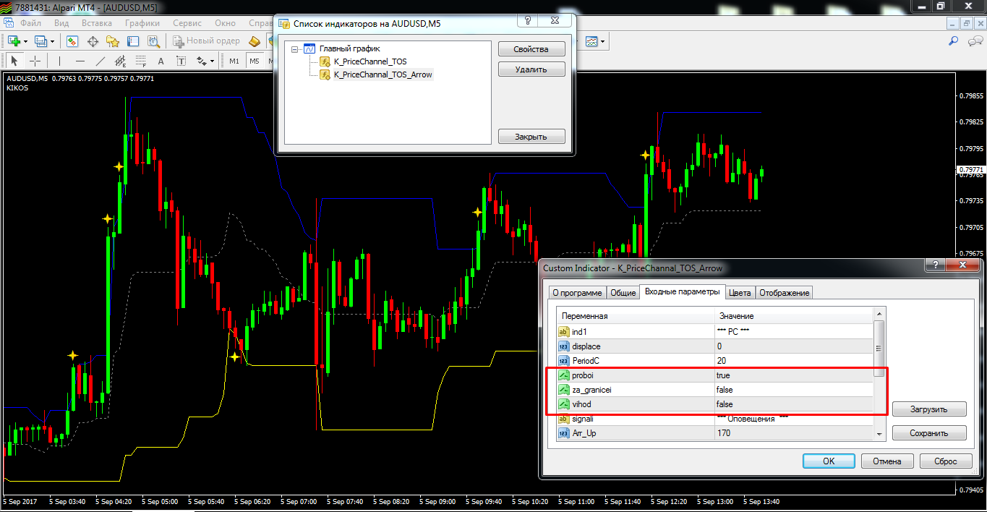The width and height of the screenshot is (987, 512).
Task: Toggle the vihod false value
Action: tap(724, 404)
